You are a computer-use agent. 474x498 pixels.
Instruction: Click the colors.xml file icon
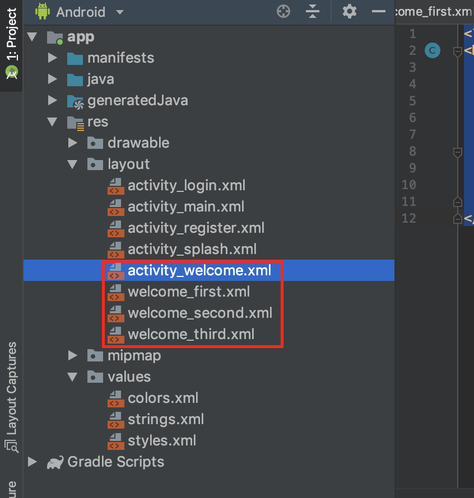point(115,398)
